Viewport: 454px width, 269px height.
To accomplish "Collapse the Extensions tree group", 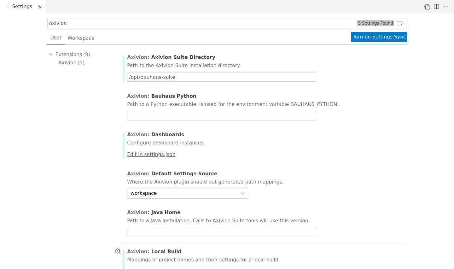I will pyautogui.click(x=51, y=55).
